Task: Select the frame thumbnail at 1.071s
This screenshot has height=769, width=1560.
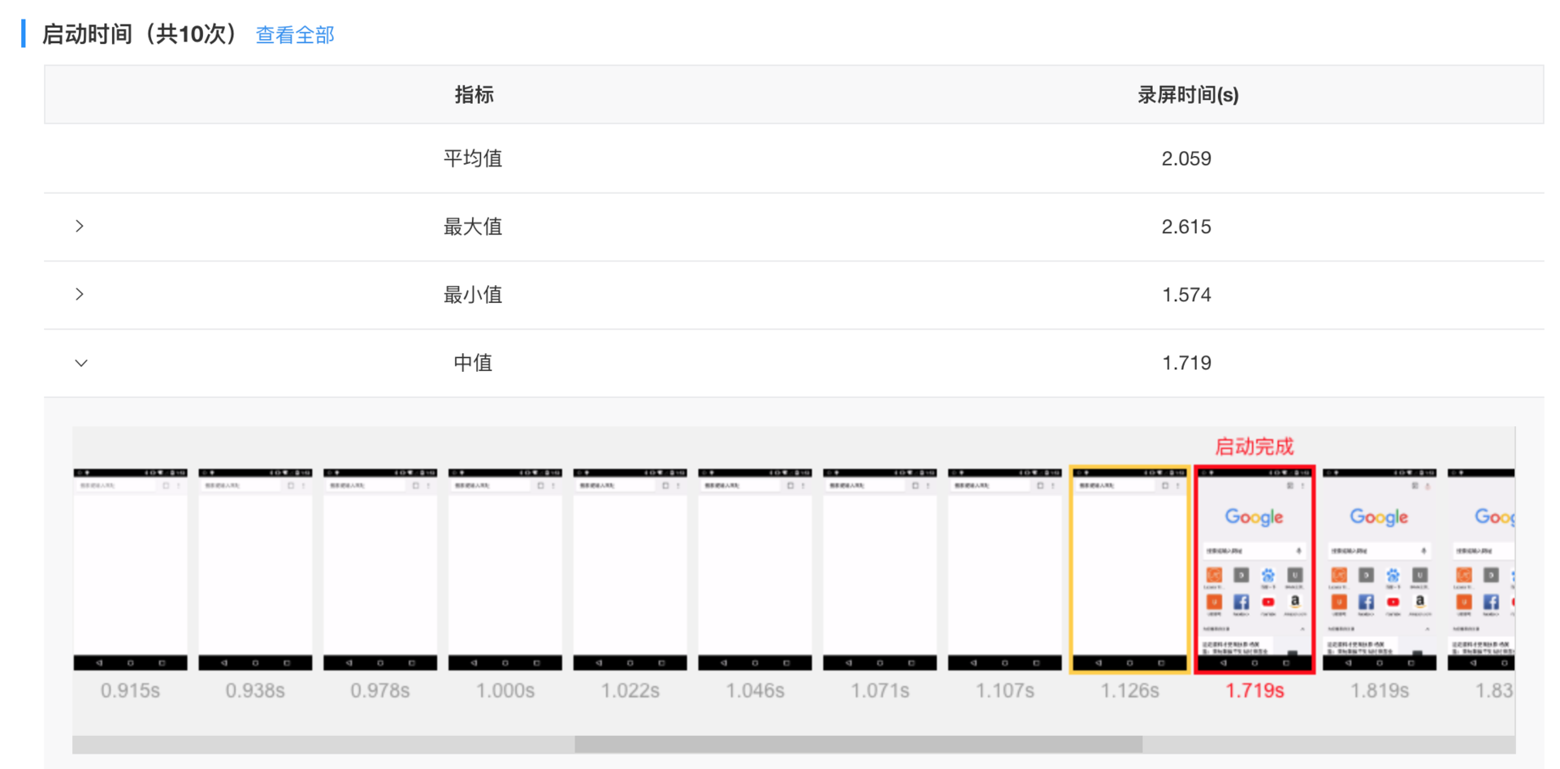Action: tap(880, 568)
